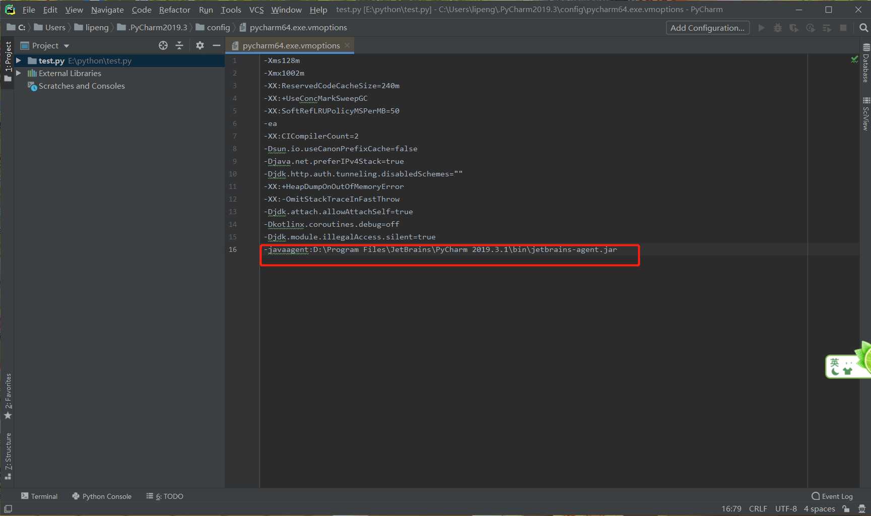Open the Z: Structure side tab
This screenshot has height=516, width=871.
click(8, 456)
